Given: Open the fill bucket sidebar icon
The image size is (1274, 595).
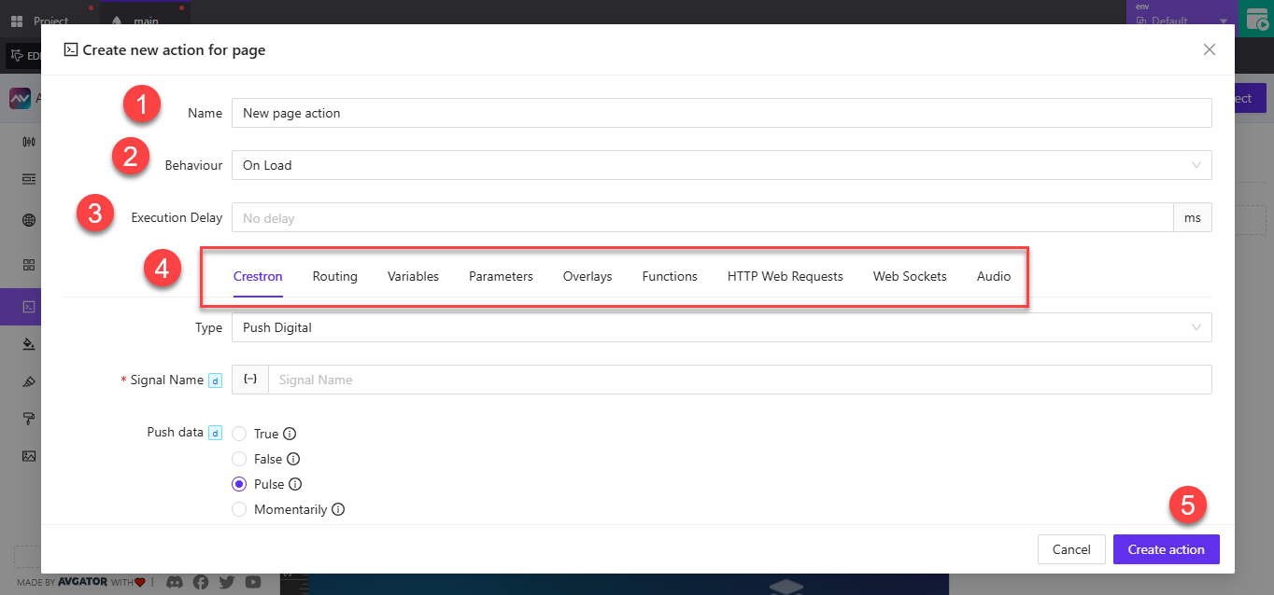Looking at the screenshot, I should tap(28, 344).
